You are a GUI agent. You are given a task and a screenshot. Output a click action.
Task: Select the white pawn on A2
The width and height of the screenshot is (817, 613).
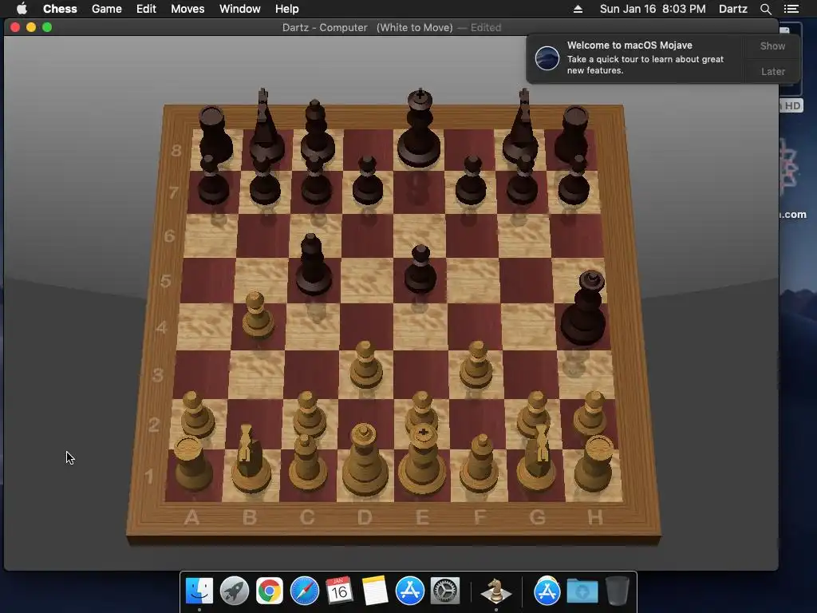click(x=197, y=414)
